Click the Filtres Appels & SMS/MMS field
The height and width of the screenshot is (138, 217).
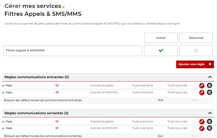[x=73, y=51]
